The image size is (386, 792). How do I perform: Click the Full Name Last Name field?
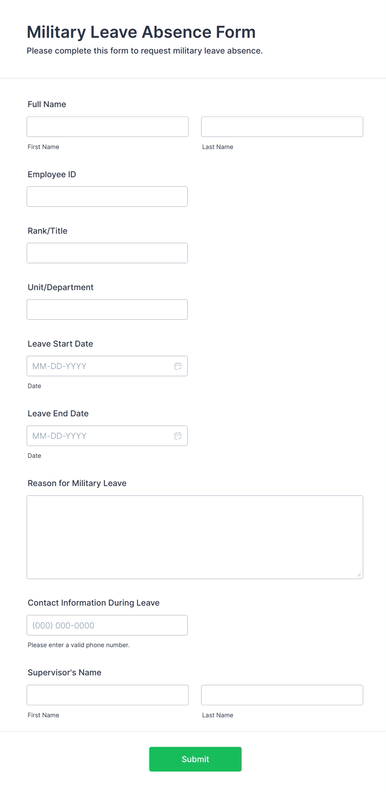(x=282, y=127)
